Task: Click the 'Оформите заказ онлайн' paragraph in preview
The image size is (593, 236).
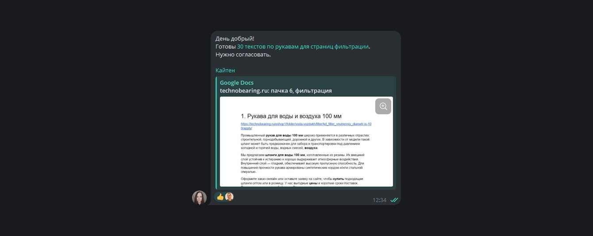Action: (x=302, y=180)
